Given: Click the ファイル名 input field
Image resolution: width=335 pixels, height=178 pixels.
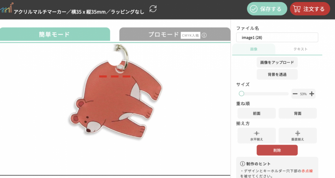Looking at the screenshot, I should point(277,38).
